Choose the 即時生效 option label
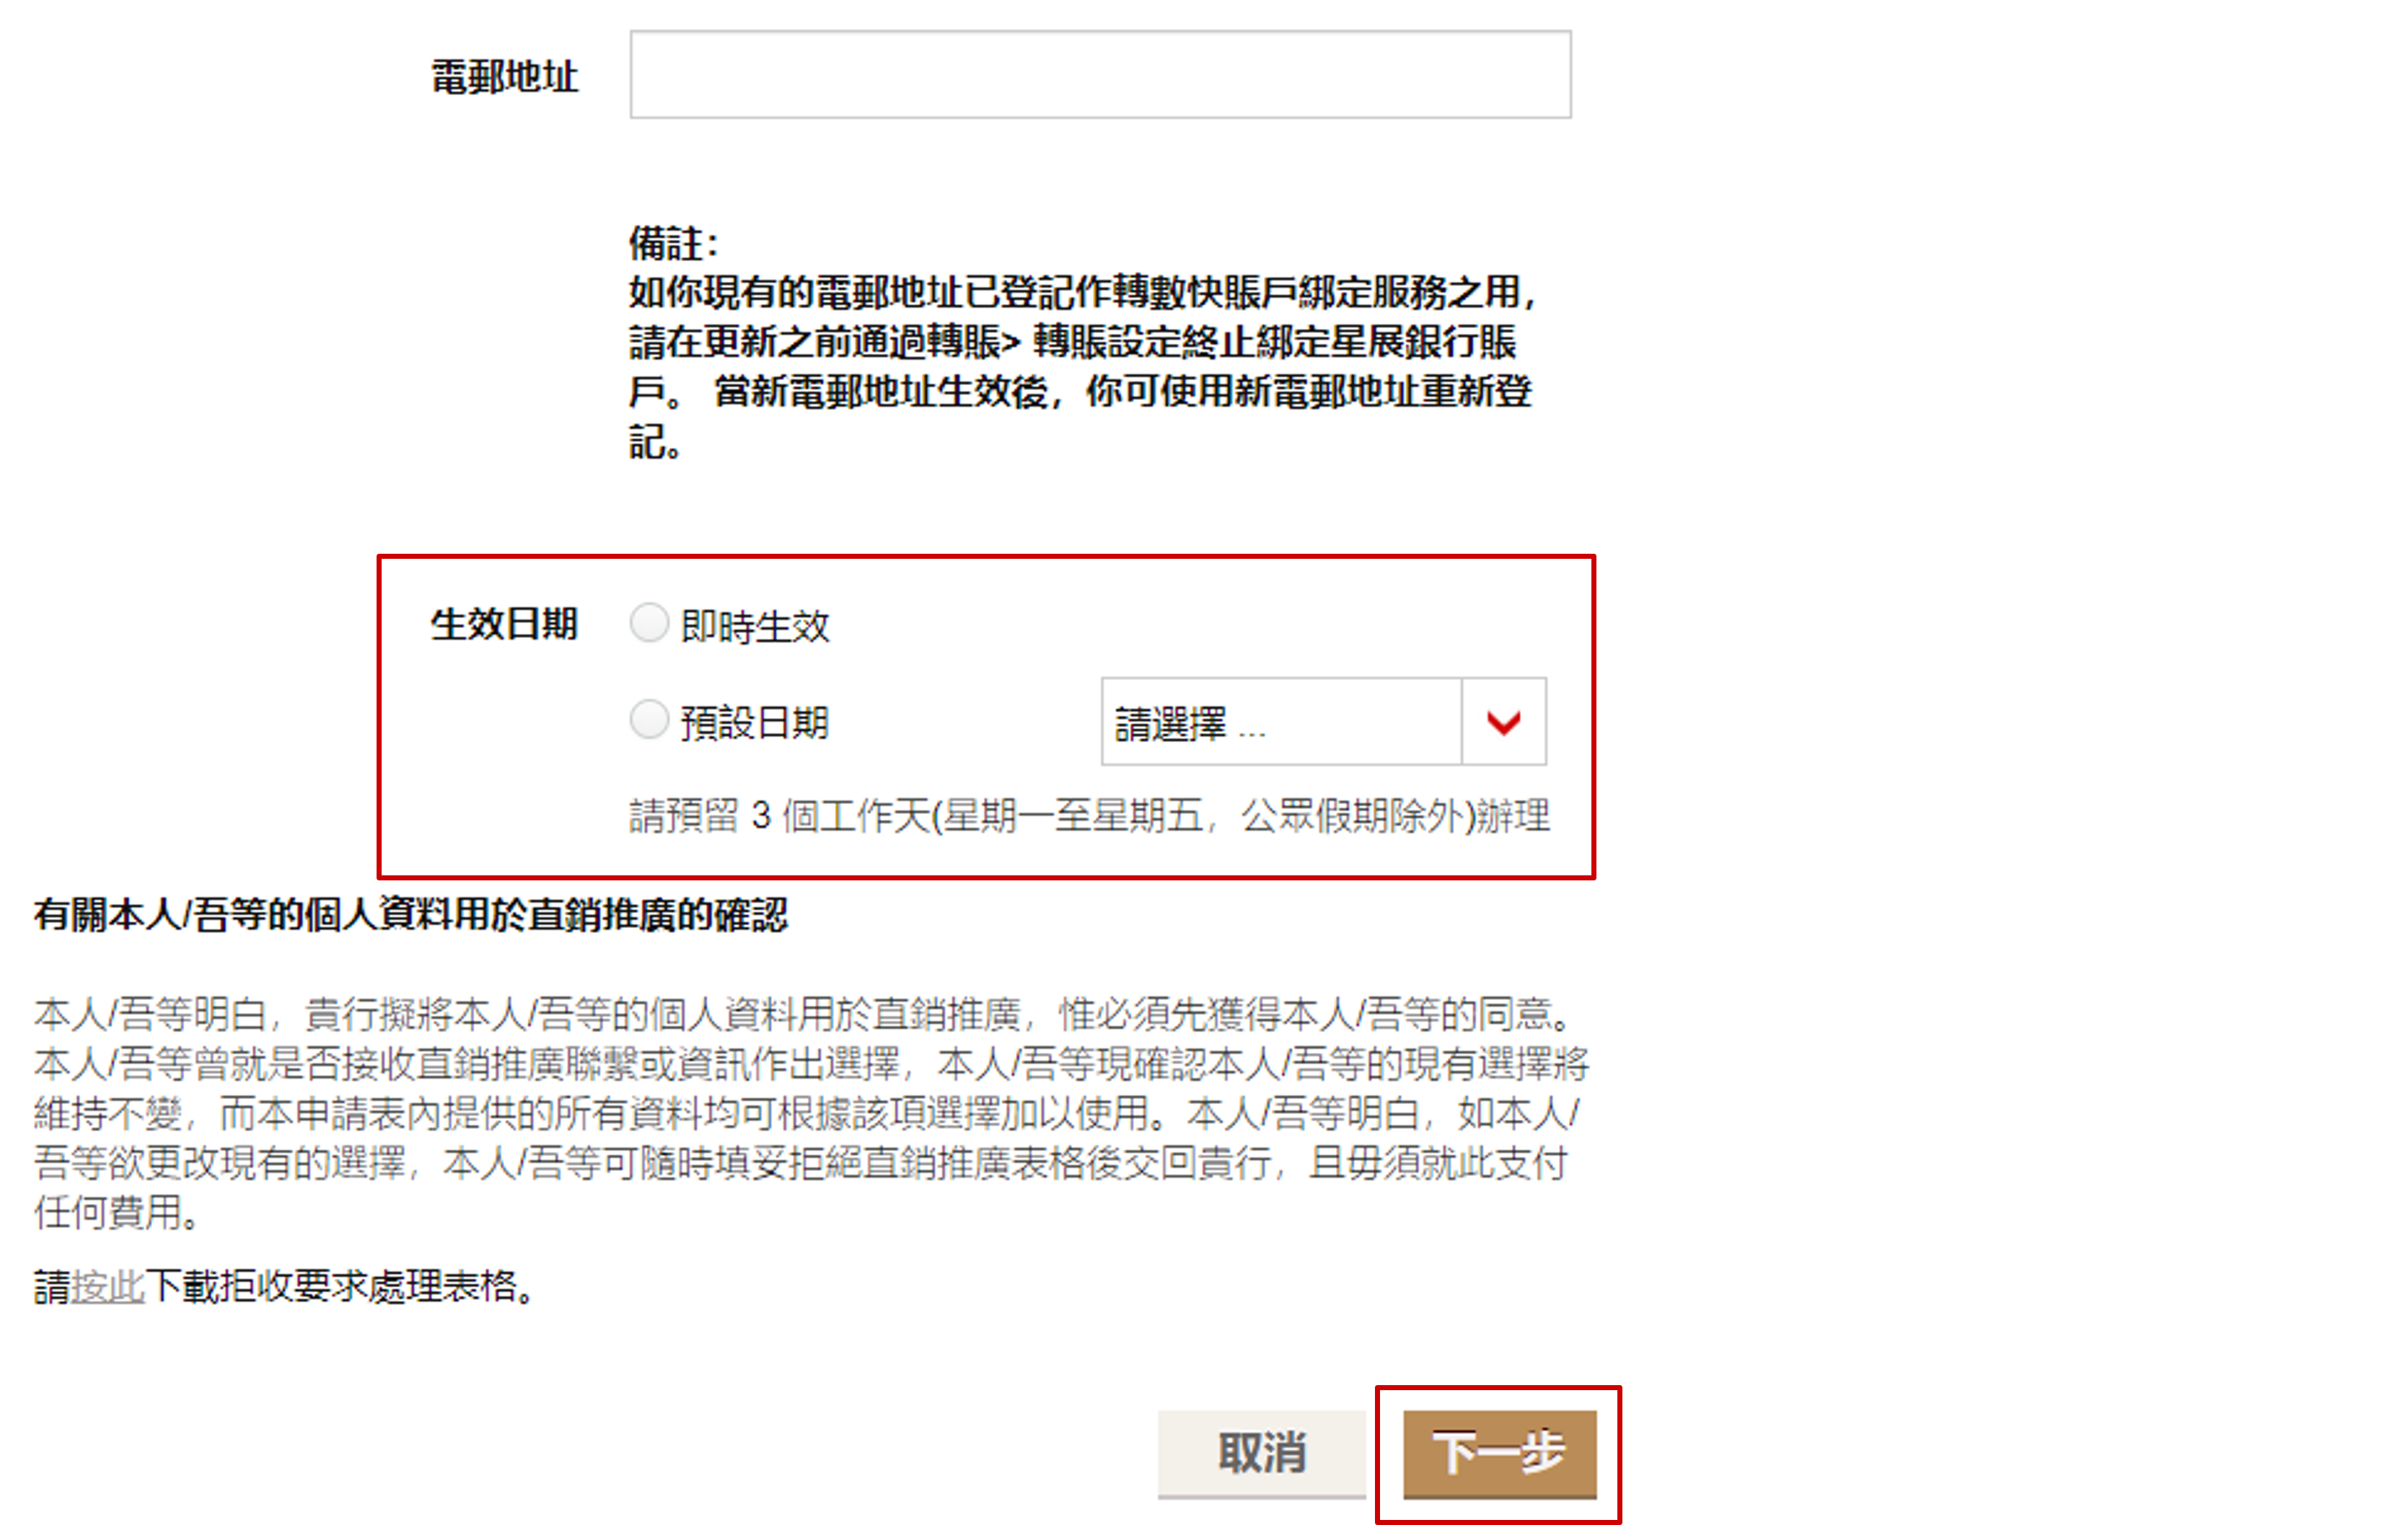2408x1525 pixels. (755, 627)
